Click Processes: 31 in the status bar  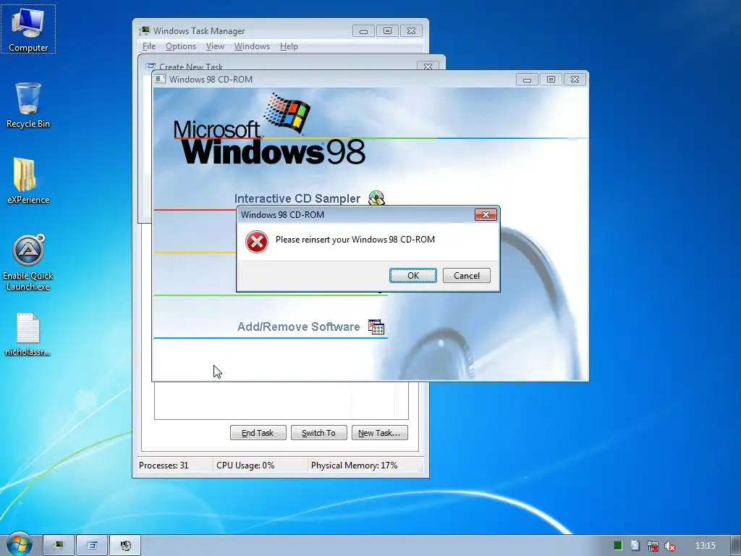(164, 466)
